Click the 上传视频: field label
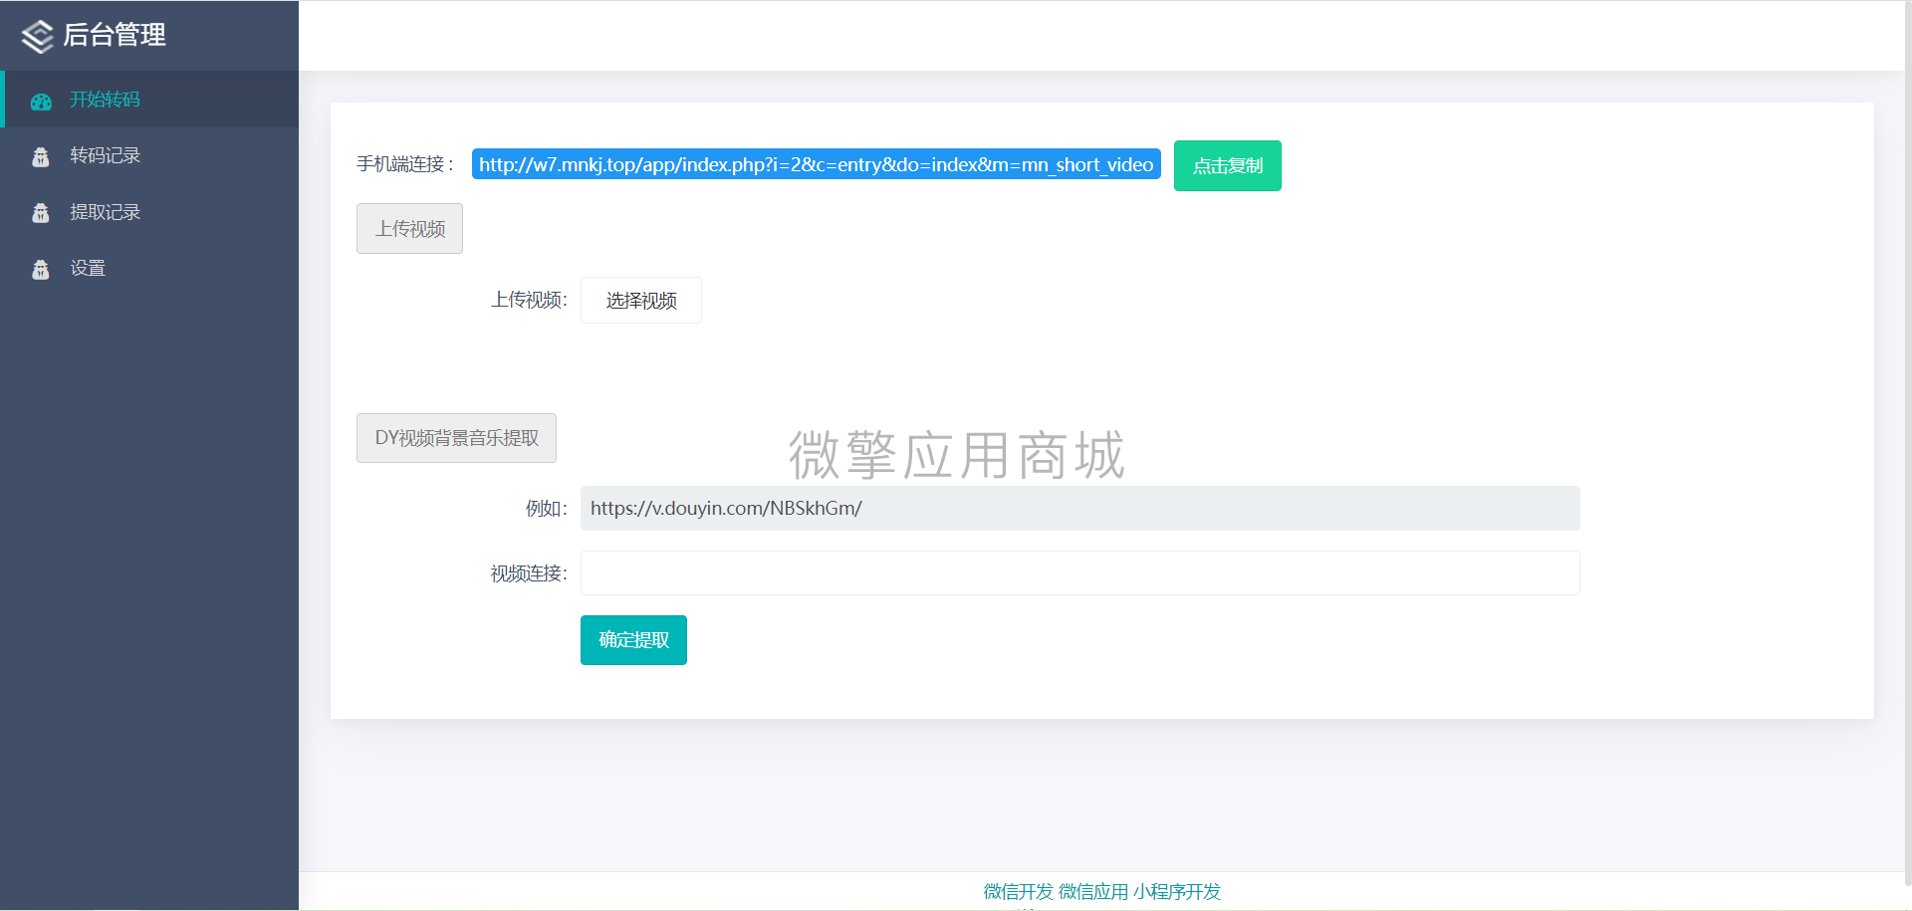This screenshot has width=1912, height=911. [529, 300]
